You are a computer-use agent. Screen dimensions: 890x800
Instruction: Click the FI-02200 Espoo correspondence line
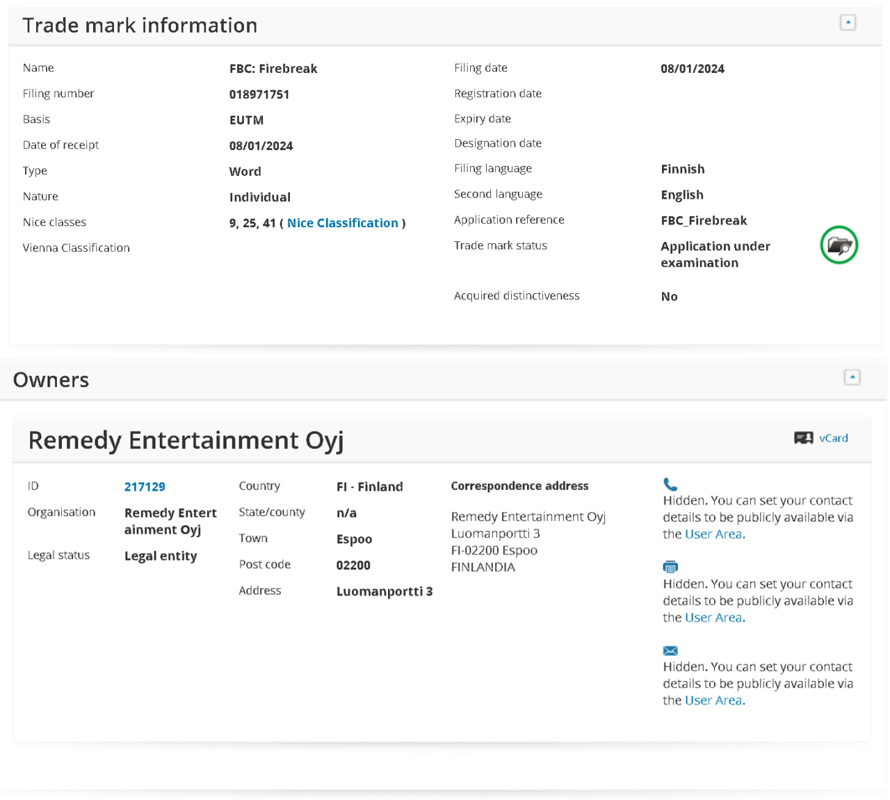pos(494,550)
